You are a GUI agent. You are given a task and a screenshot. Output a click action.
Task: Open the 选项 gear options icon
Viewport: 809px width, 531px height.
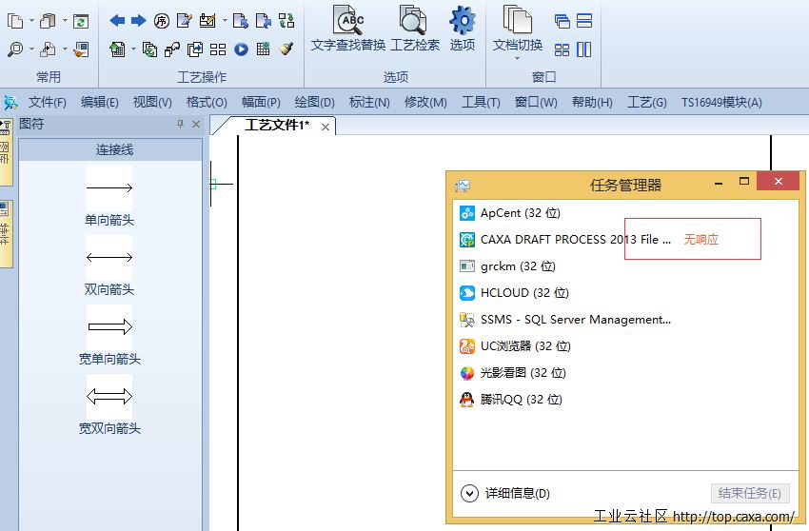pyautogui.click(x=463, y=29)
